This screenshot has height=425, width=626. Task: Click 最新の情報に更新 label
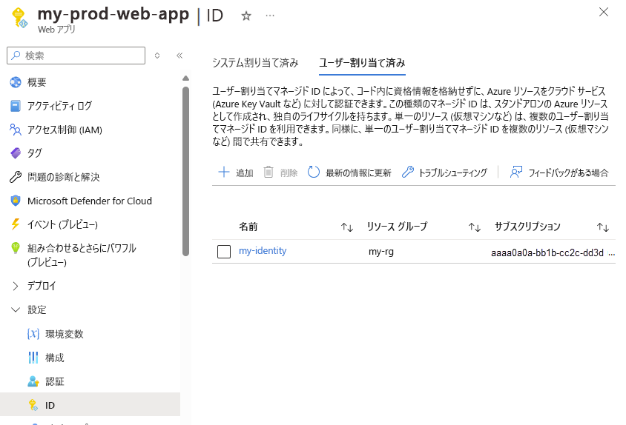pyautogui.click(x=358, y=173)
